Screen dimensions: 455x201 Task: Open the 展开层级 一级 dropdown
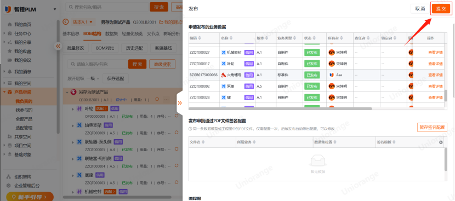[x=93, y=78]
